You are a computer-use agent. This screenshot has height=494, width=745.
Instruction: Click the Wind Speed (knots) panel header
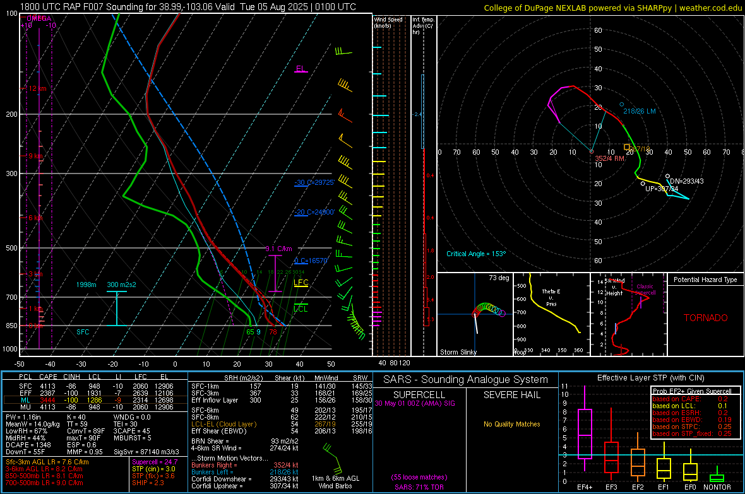[388, 22]
